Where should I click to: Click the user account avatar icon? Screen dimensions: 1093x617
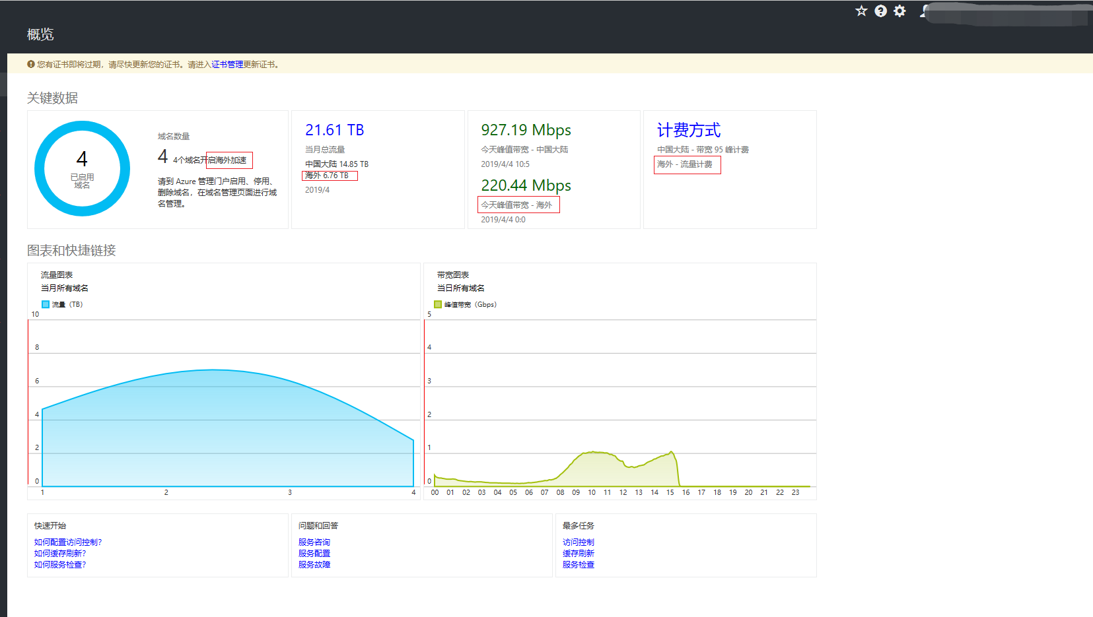925,11
